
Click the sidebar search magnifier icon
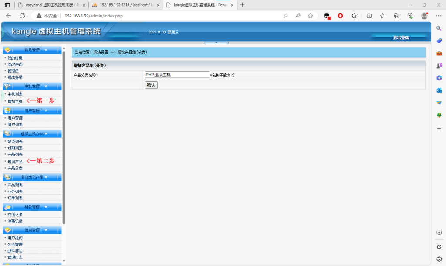point(439,28)
